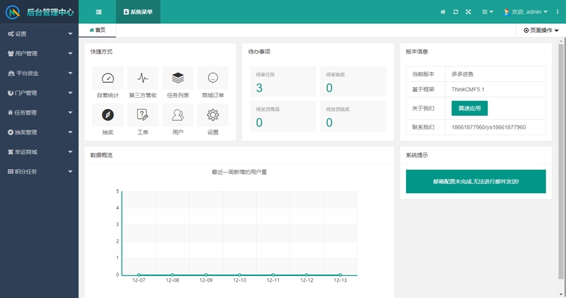Click the 翼速应用 button
Viewport: 566px width, 298px height.
[x=469, y=108]
